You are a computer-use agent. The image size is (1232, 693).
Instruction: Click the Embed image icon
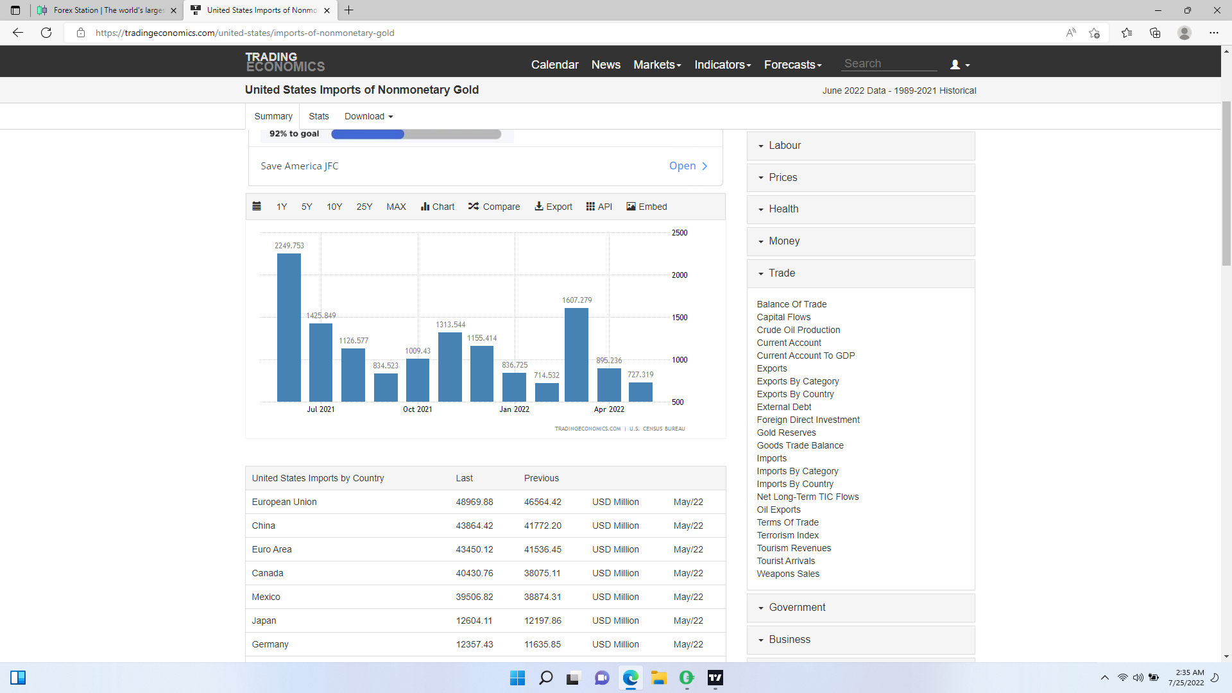[x=631, y=207]
